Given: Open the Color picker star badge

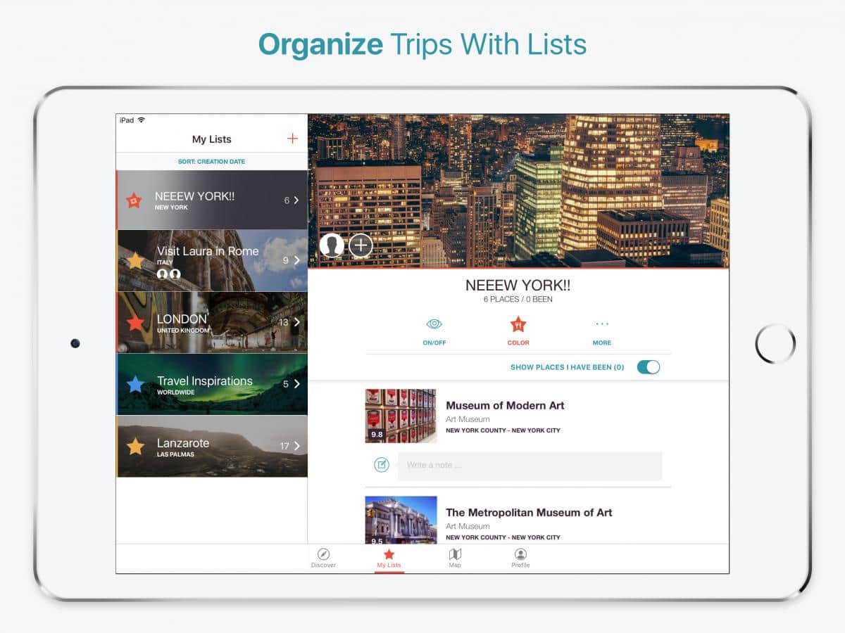Looking at the screenshot, I should pyautogui.click(x=518, y=325).
